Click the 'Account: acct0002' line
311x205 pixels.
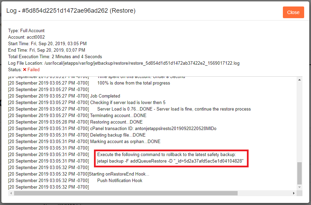coord(26,37)
